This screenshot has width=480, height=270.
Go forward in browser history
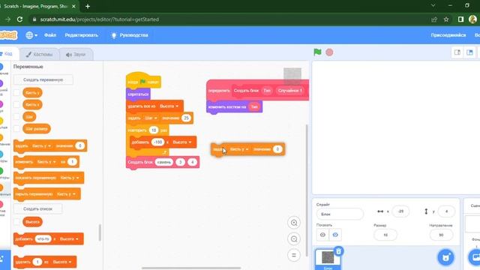pos(8,19)
